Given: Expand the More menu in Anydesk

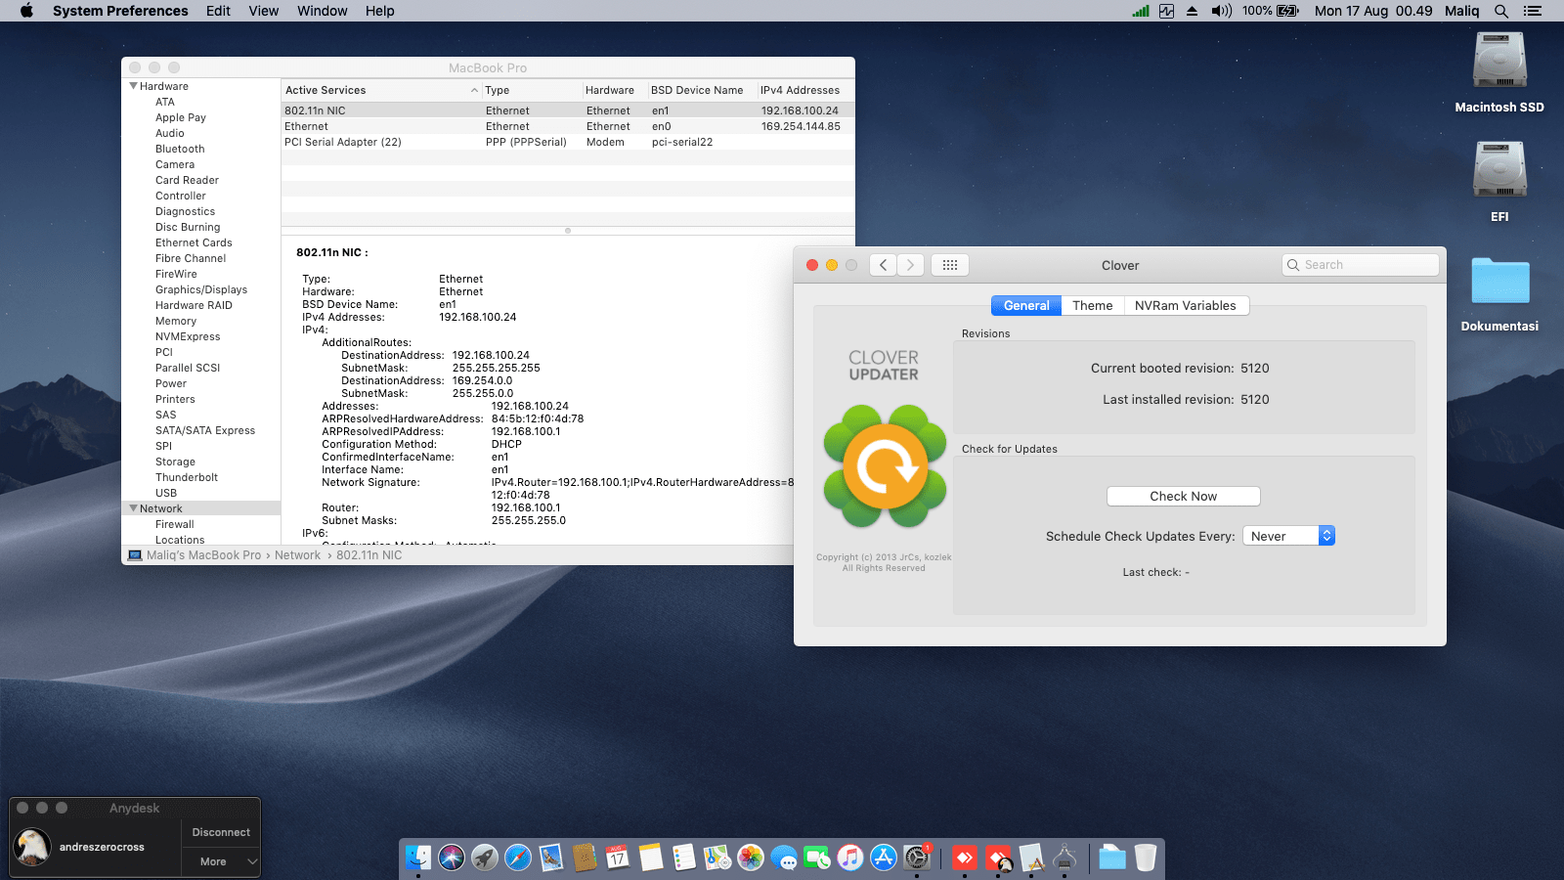Looking at the screenshot, I should coord(221,861).
